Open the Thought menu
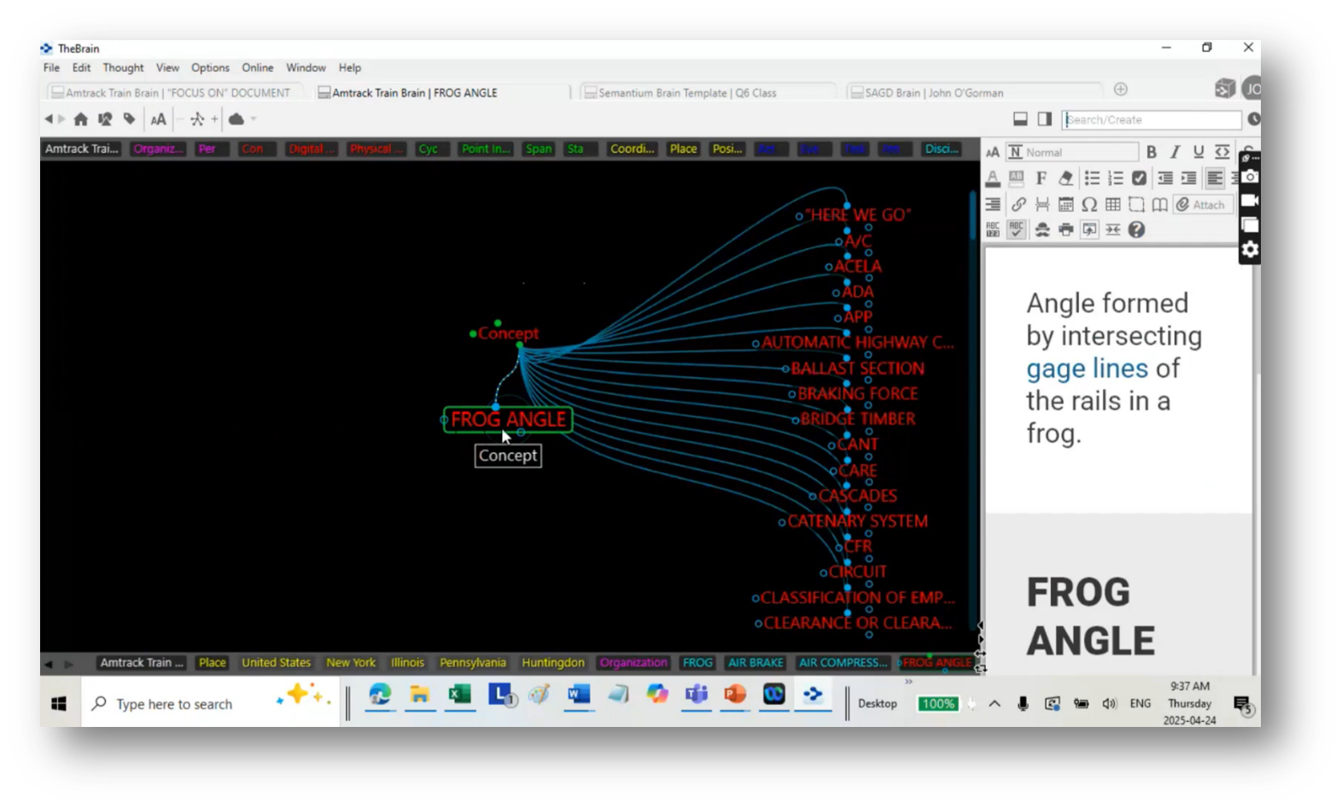Image resolution: width=1342 pixels, height=808 pixels. pyautogui.click(x=123, y=67)
